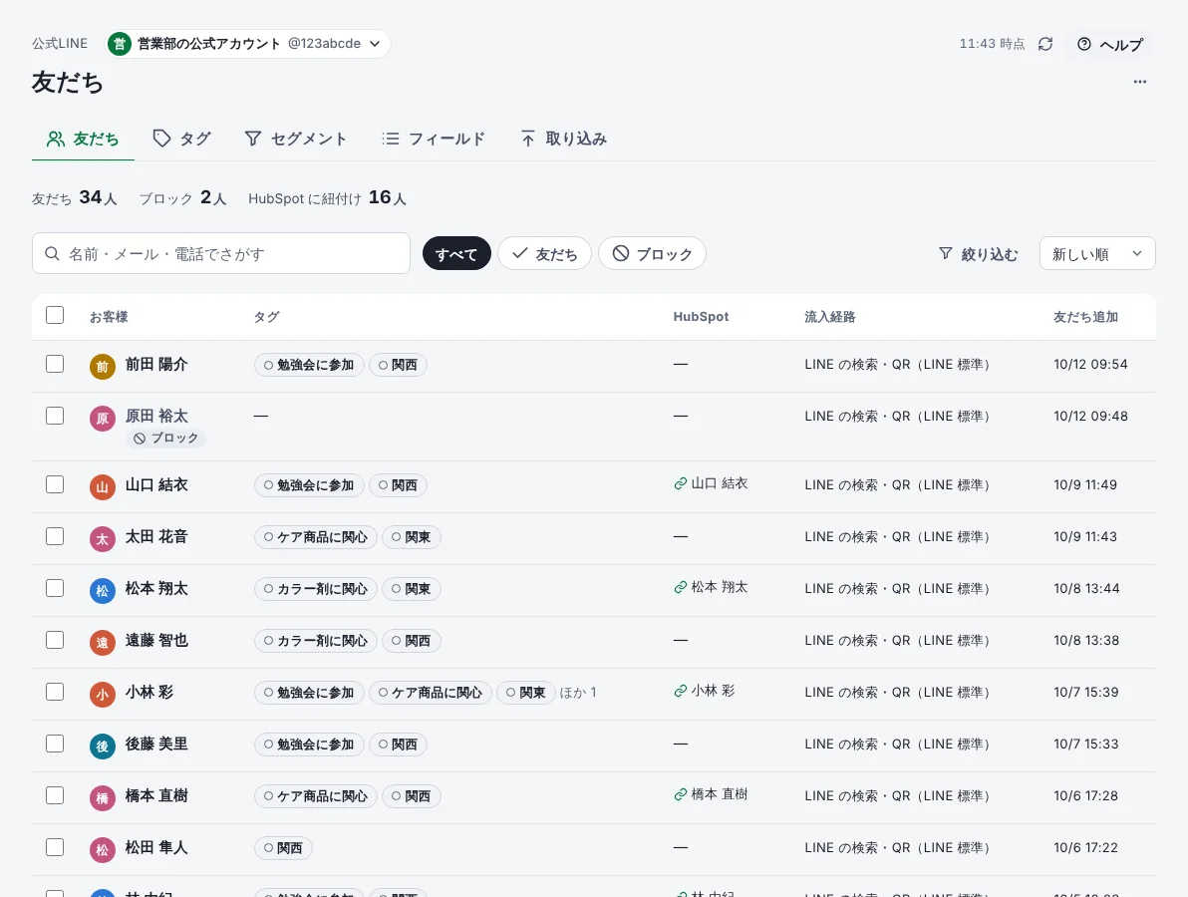Open HubSpot link for 橋本 直樹

click(711, 794)
